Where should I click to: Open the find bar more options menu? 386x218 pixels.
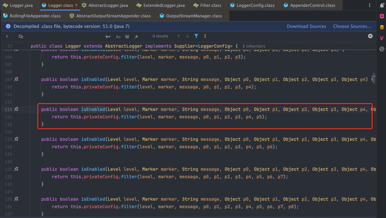click(x=205, y=36)
